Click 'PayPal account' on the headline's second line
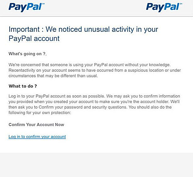 34,39
